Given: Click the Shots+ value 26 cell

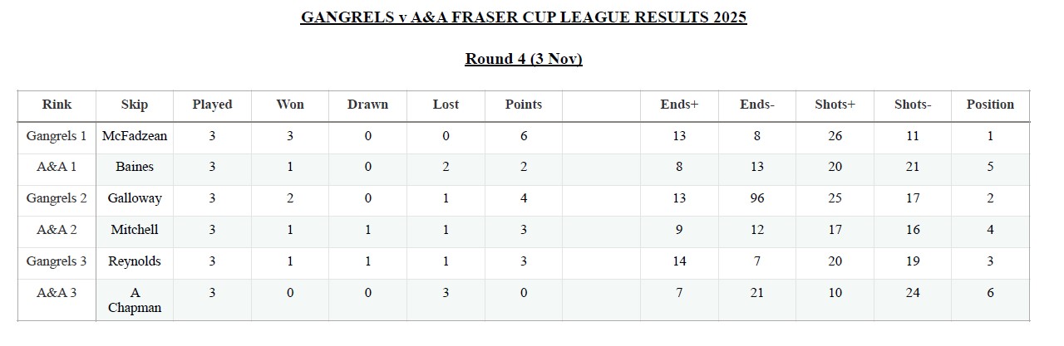Looking at the screenshot, I should click(835, 136).
